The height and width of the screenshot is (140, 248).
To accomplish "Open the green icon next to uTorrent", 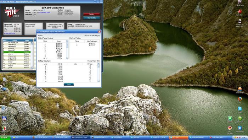I will pyautogui.click(x=240, y=119).
